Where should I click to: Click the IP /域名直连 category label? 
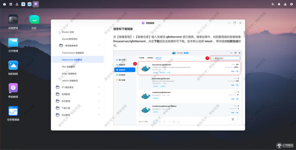(x=68, y=87)
